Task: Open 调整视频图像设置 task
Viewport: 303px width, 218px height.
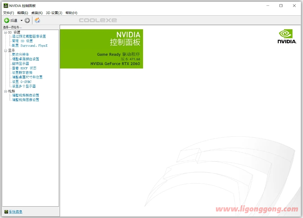Action: pos(26,100)
